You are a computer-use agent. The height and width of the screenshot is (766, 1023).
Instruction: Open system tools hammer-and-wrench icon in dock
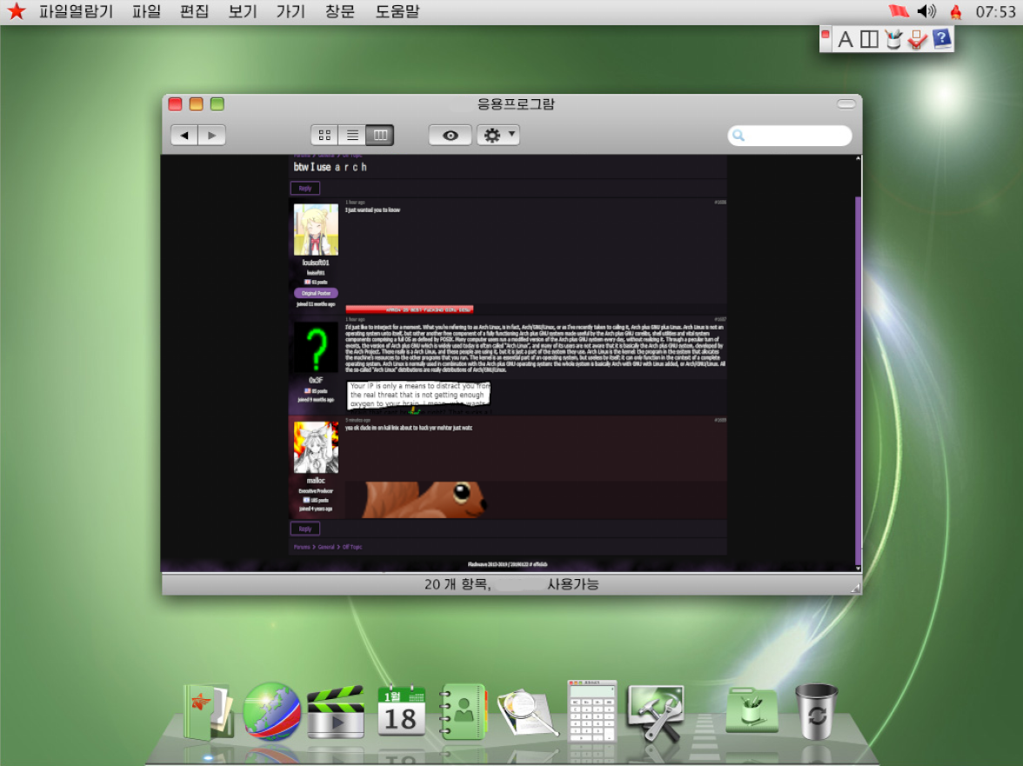tap(656, 712)
